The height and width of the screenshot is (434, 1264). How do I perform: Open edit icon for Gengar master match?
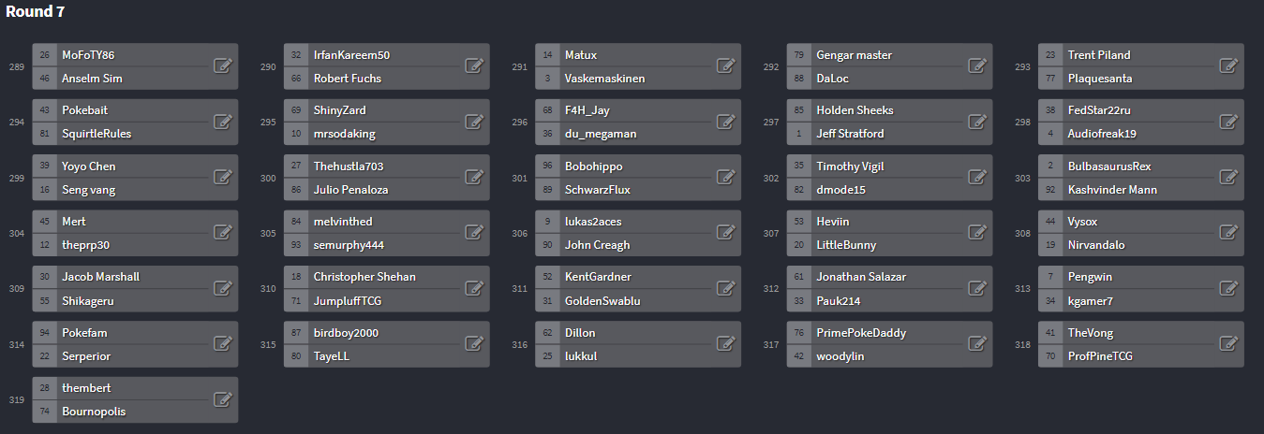click(977, 66)
